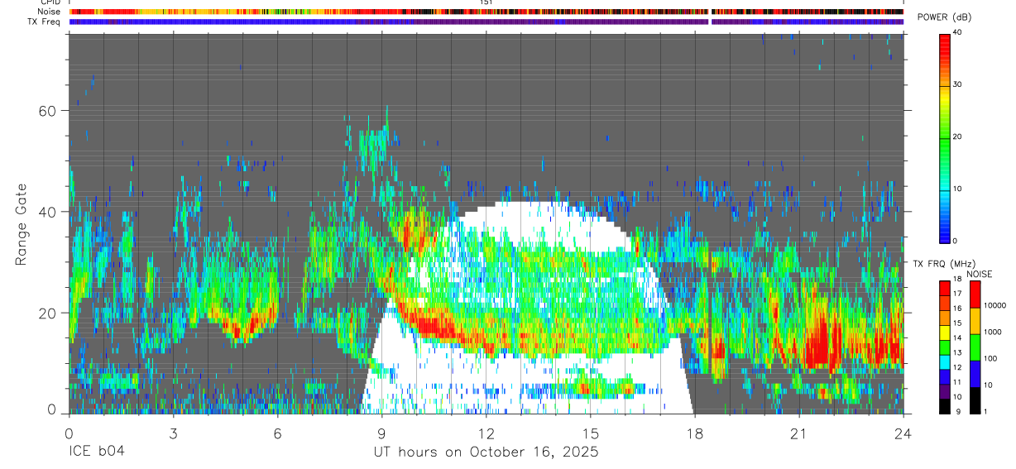Click the hour 24 tick label on time axis
Viewport: 1016px width, 469px height.
tap(903, 433)
